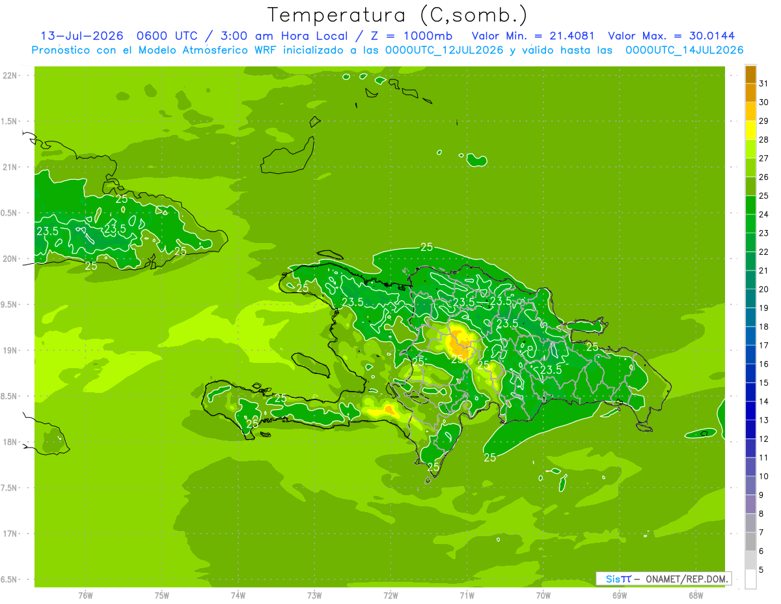
Task: Pick the color bar segment between 24 and 25
Action: [750, 205]
